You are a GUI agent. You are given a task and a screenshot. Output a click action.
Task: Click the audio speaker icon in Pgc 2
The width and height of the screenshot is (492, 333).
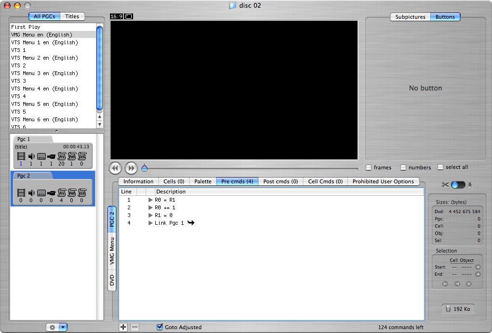click(31, 193)
